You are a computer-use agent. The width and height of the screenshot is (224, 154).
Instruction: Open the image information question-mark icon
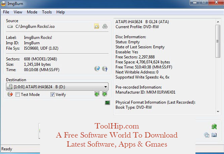[x=105, y=69]
